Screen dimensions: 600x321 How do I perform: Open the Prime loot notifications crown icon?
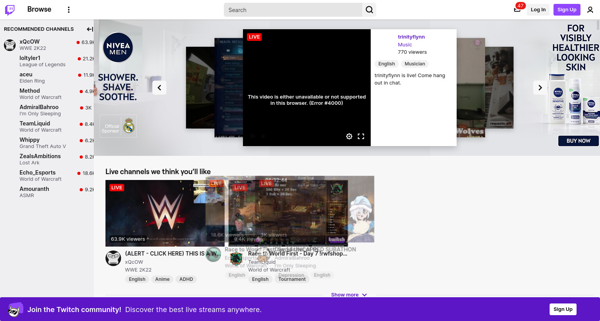click(x=517, y=10)
